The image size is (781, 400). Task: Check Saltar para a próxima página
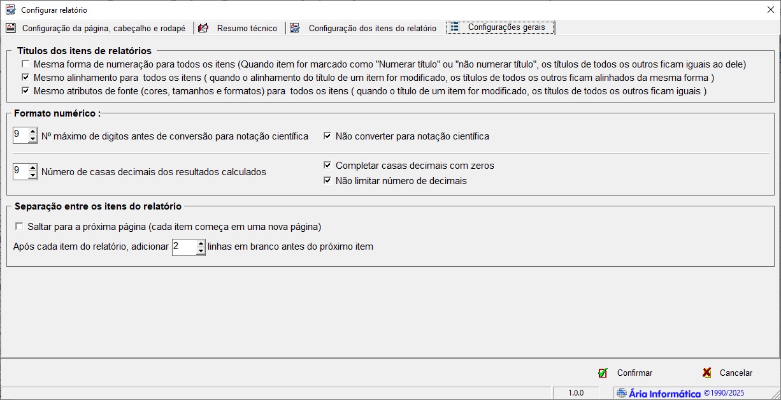[19, 227]
